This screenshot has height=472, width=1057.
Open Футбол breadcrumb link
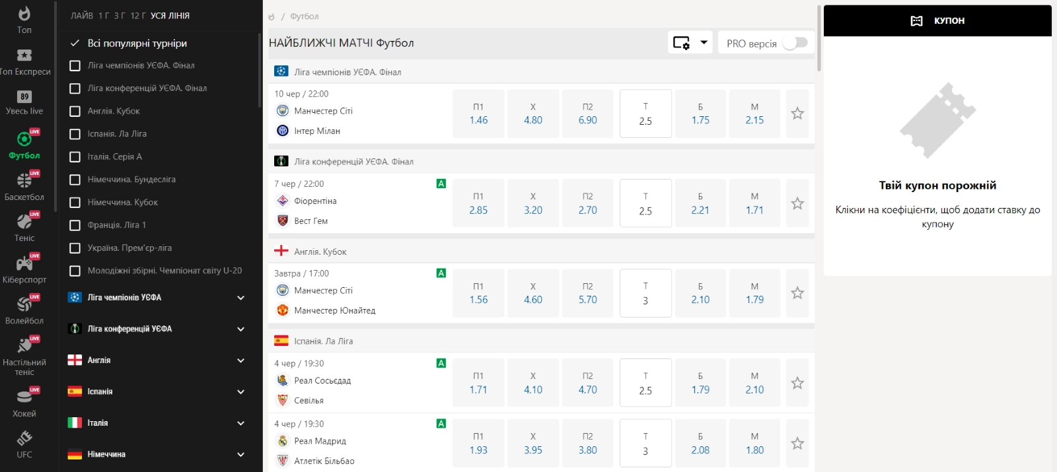(x=305, y=17)
